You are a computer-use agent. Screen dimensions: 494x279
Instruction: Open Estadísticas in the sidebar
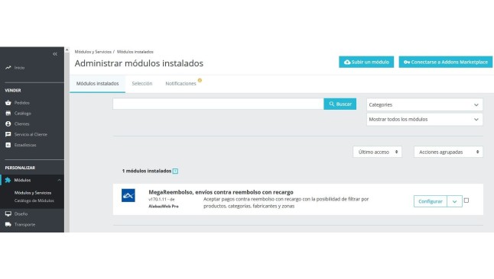tap(25, 145)
